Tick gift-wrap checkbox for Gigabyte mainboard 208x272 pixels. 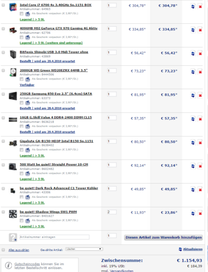tap(21, 150)
